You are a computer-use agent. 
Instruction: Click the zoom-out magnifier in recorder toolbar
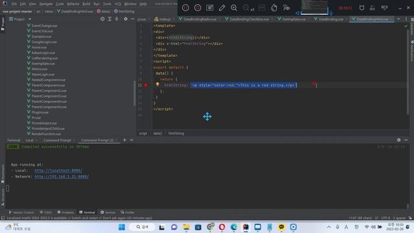pyautogui.click(x=246, y=8)
